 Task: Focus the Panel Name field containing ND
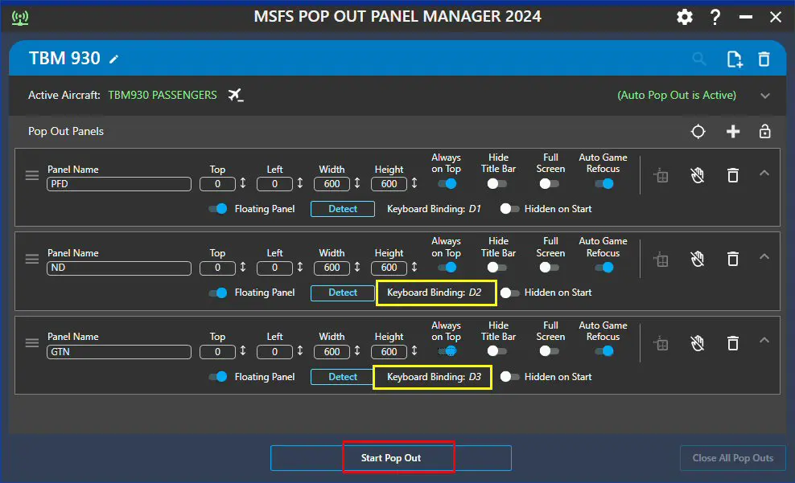point(119,268)
